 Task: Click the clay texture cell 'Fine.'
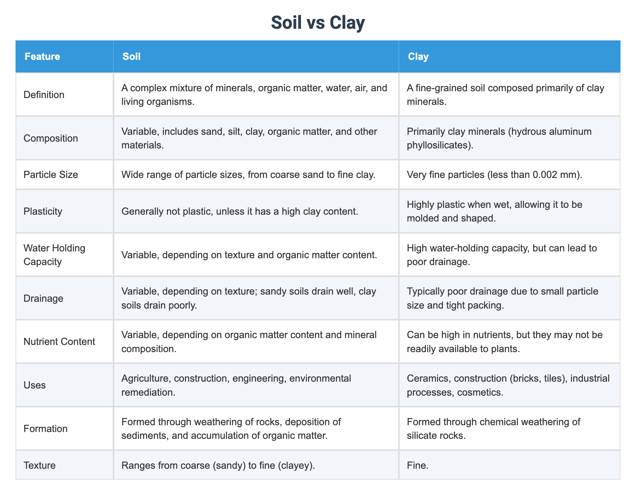point(510,465)
